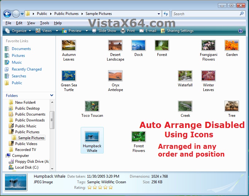
Task: Select the Winter Leaves picture
Action: 209,81
